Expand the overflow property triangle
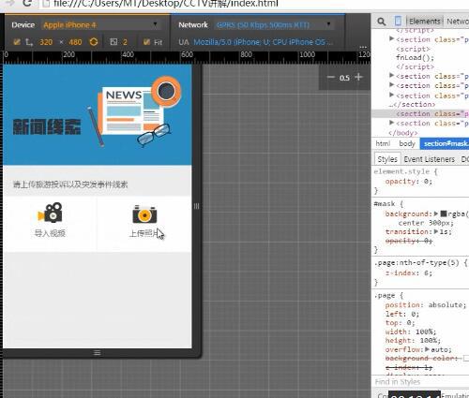Viewport: 469px width, 398px height. (x=427, y=349)
